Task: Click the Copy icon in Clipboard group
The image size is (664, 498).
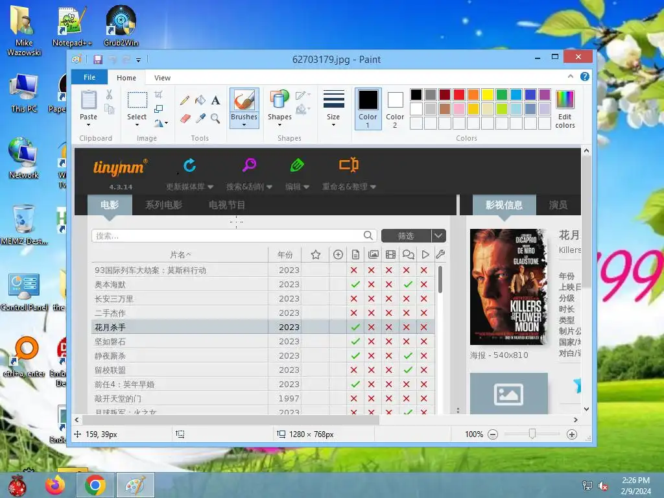Action: 109,110
